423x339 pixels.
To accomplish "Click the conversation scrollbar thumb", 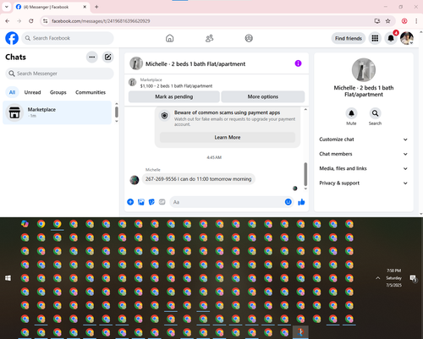I will tap(305, 174).
